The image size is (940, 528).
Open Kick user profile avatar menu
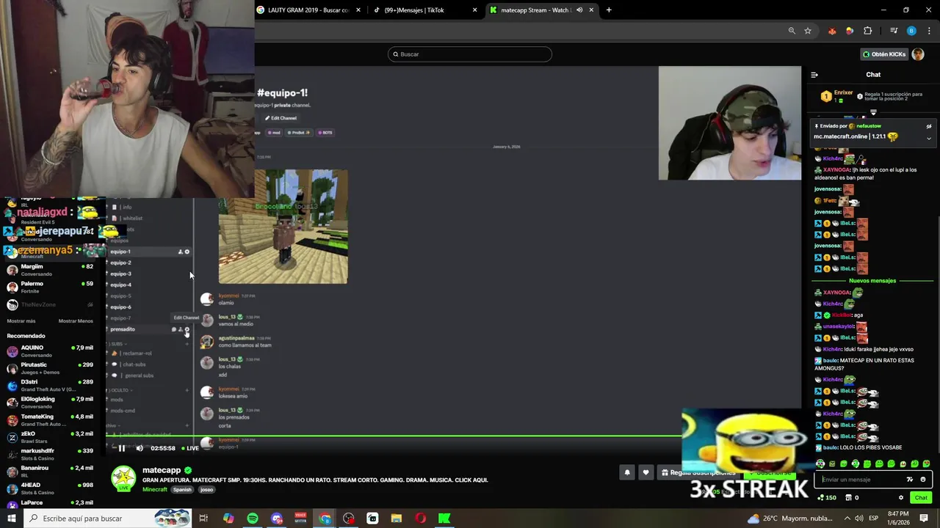[918, 54]
